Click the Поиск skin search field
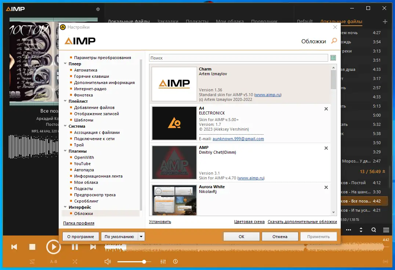Viewport: 395px width, 270px height. (x=238, y=58)
